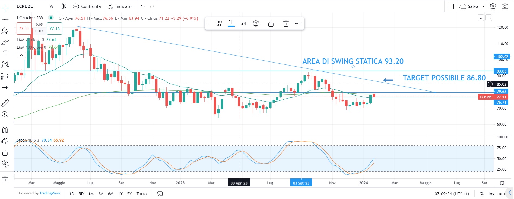Select the Text tool in left sidebar
Image resolution: width=514 pixels, height=199 pixels.
click(5, 53)
